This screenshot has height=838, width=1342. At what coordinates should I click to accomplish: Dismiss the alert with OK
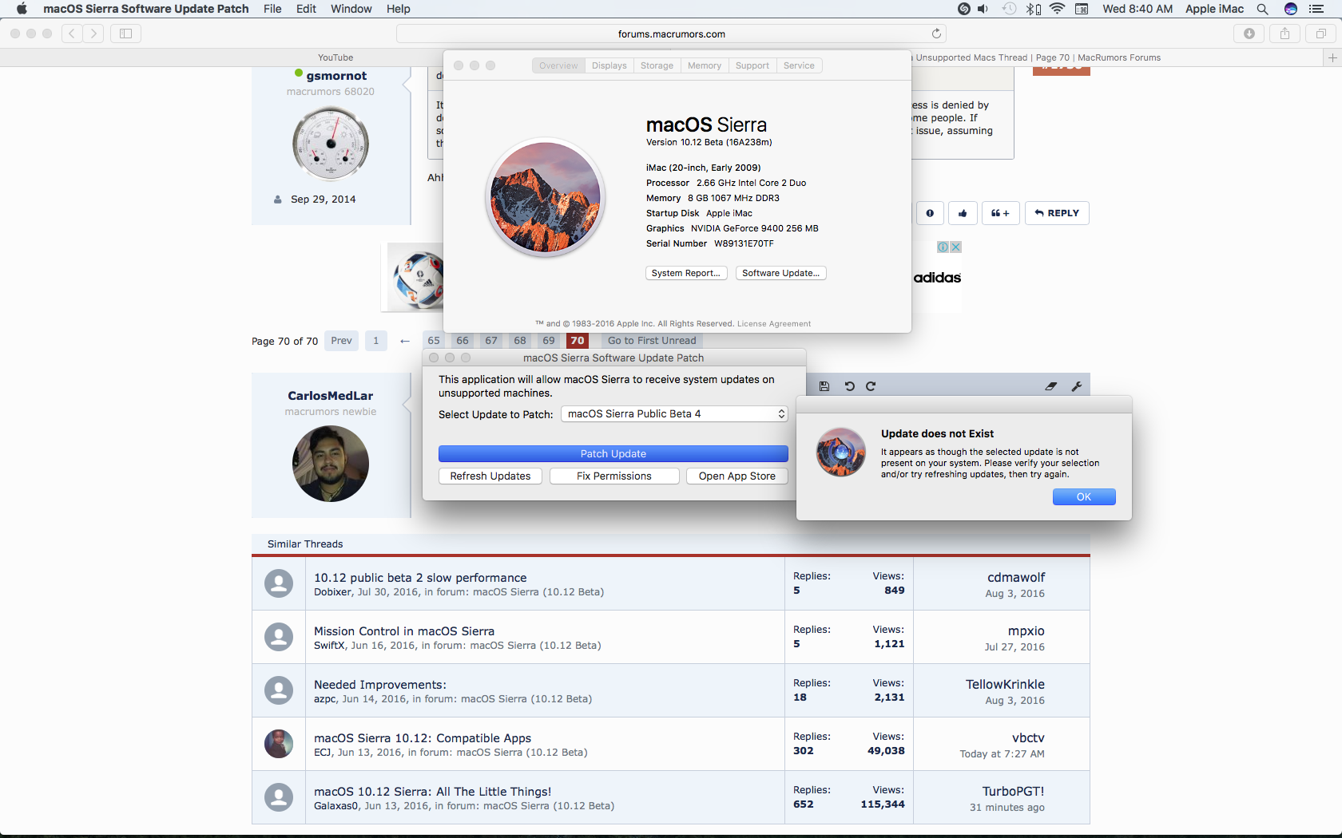1084,497
